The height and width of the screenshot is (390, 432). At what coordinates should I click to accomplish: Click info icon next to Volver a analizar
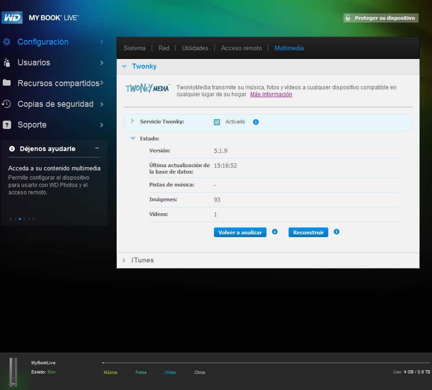tap(275, 232)
